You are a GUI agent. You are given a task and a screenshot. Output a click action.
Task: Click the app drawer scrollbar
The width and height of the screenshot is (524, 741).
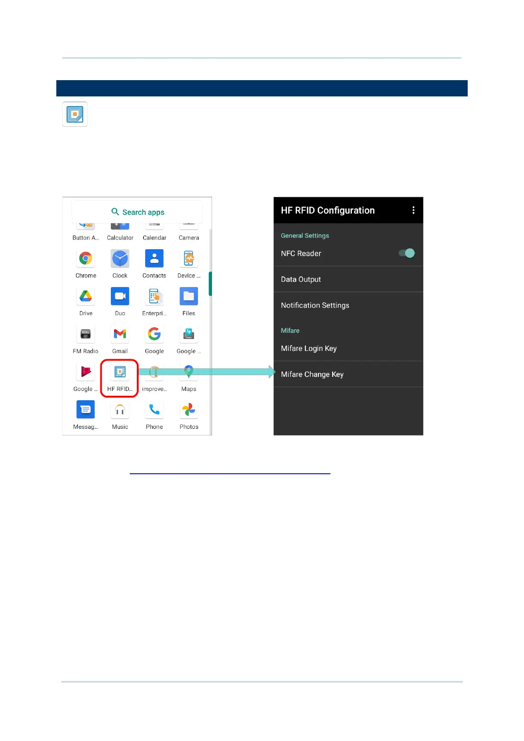point(210,284)
